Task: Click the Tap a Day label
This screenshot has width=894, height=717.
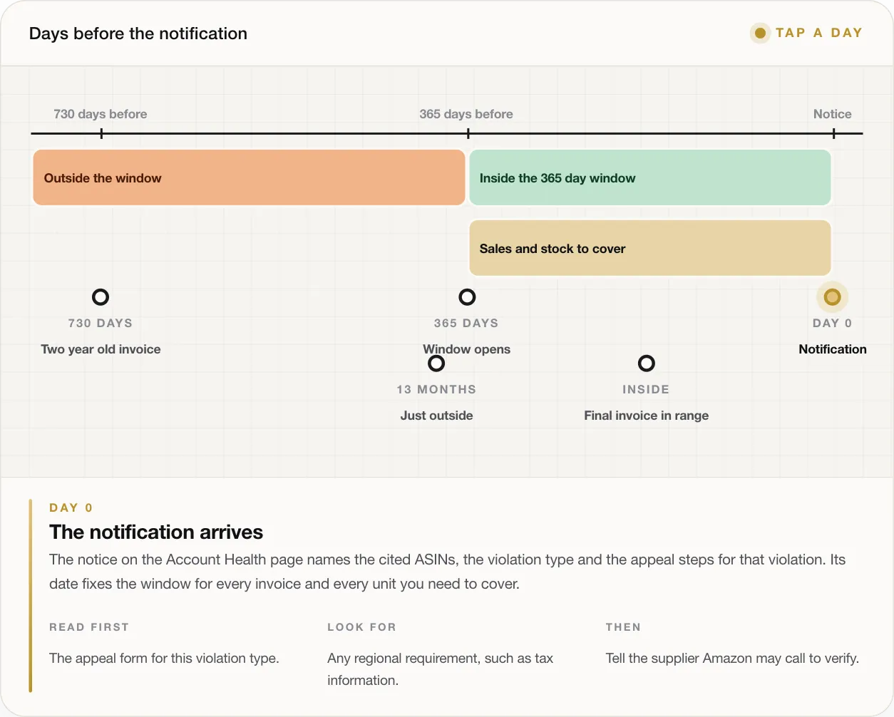Action: click(819, 33)
